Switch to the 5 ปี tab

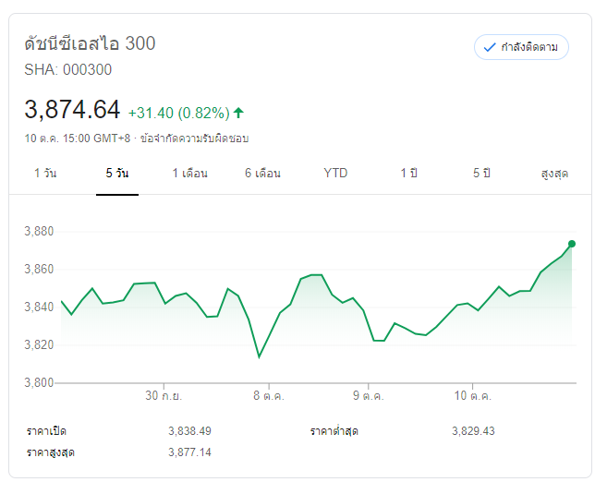(x=481, y=174)
